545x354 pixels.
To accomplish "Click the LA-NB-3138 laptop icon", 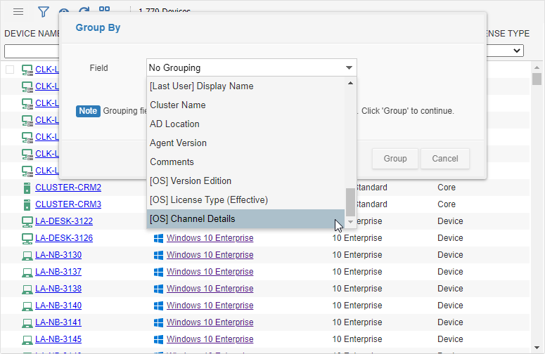I will [x=27, y=289].
